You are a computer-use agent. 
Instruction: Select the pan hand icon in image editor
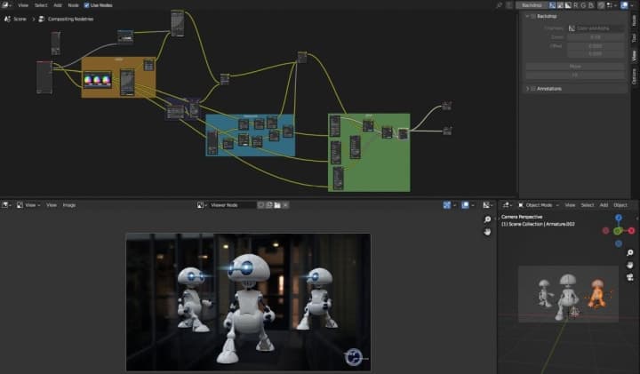[487, 232]
